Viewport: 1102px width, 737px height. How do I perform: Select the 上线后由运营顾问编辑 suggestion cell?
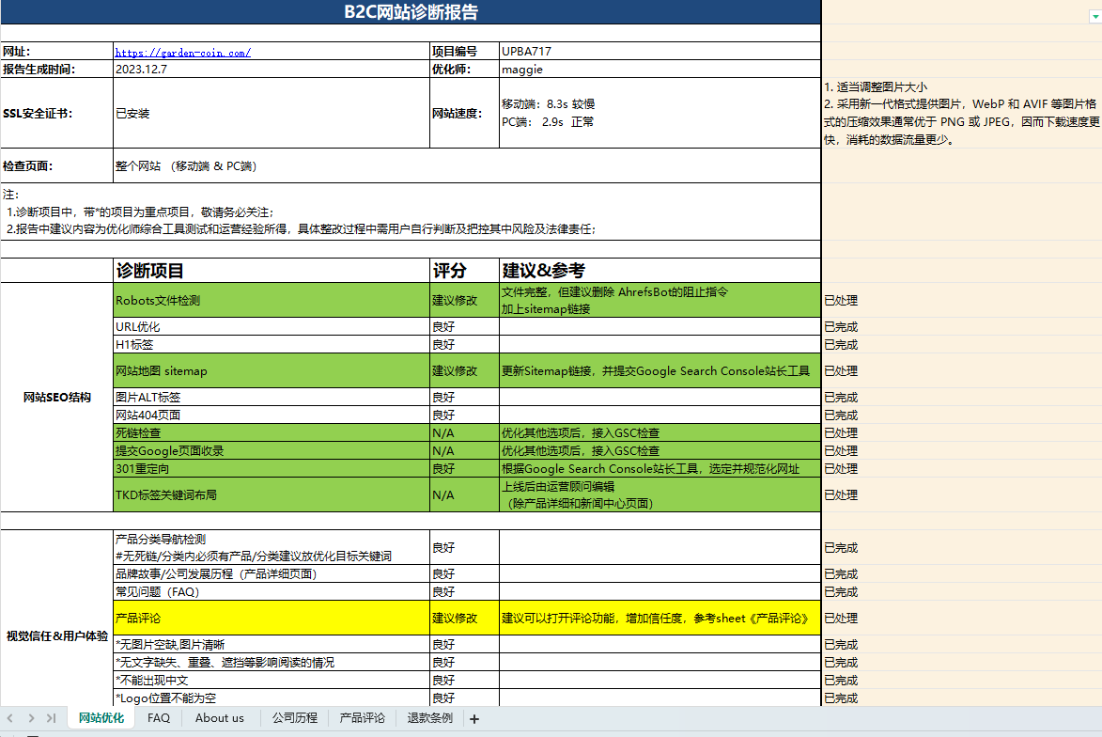[660, 495]
